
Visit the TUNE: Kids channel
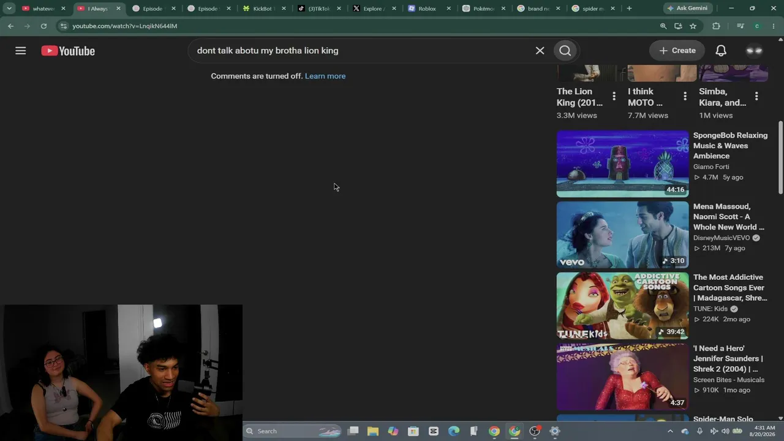(x=710, y=309)
